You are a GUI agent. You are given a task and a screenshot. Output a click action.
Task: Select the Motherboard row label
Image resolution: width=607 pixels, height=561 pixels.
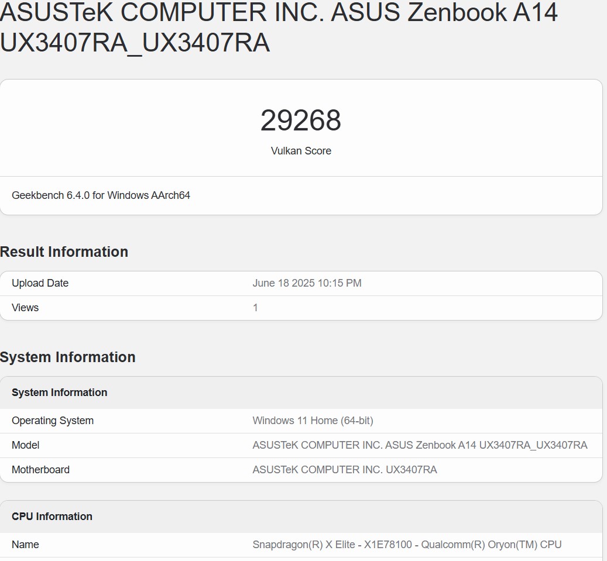click(40, 470)
